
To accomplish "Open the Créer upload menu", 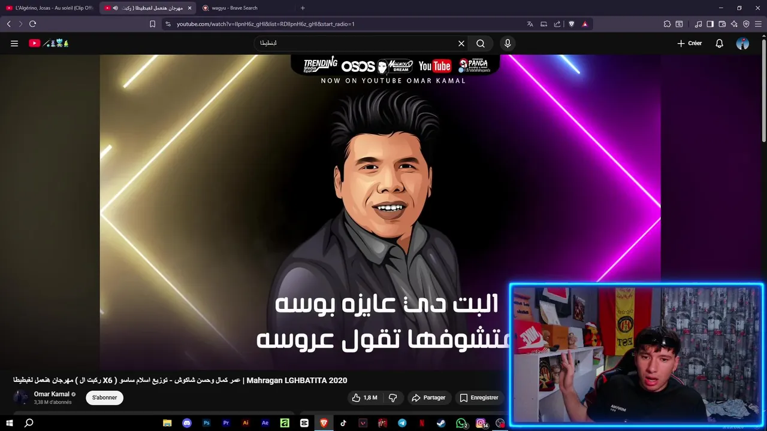I will (x=689, y=43).
